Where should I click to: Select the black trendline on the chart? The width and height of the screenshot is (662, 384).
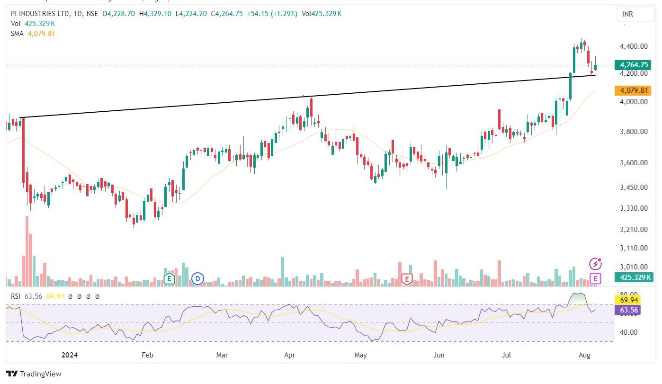point(308,97)
